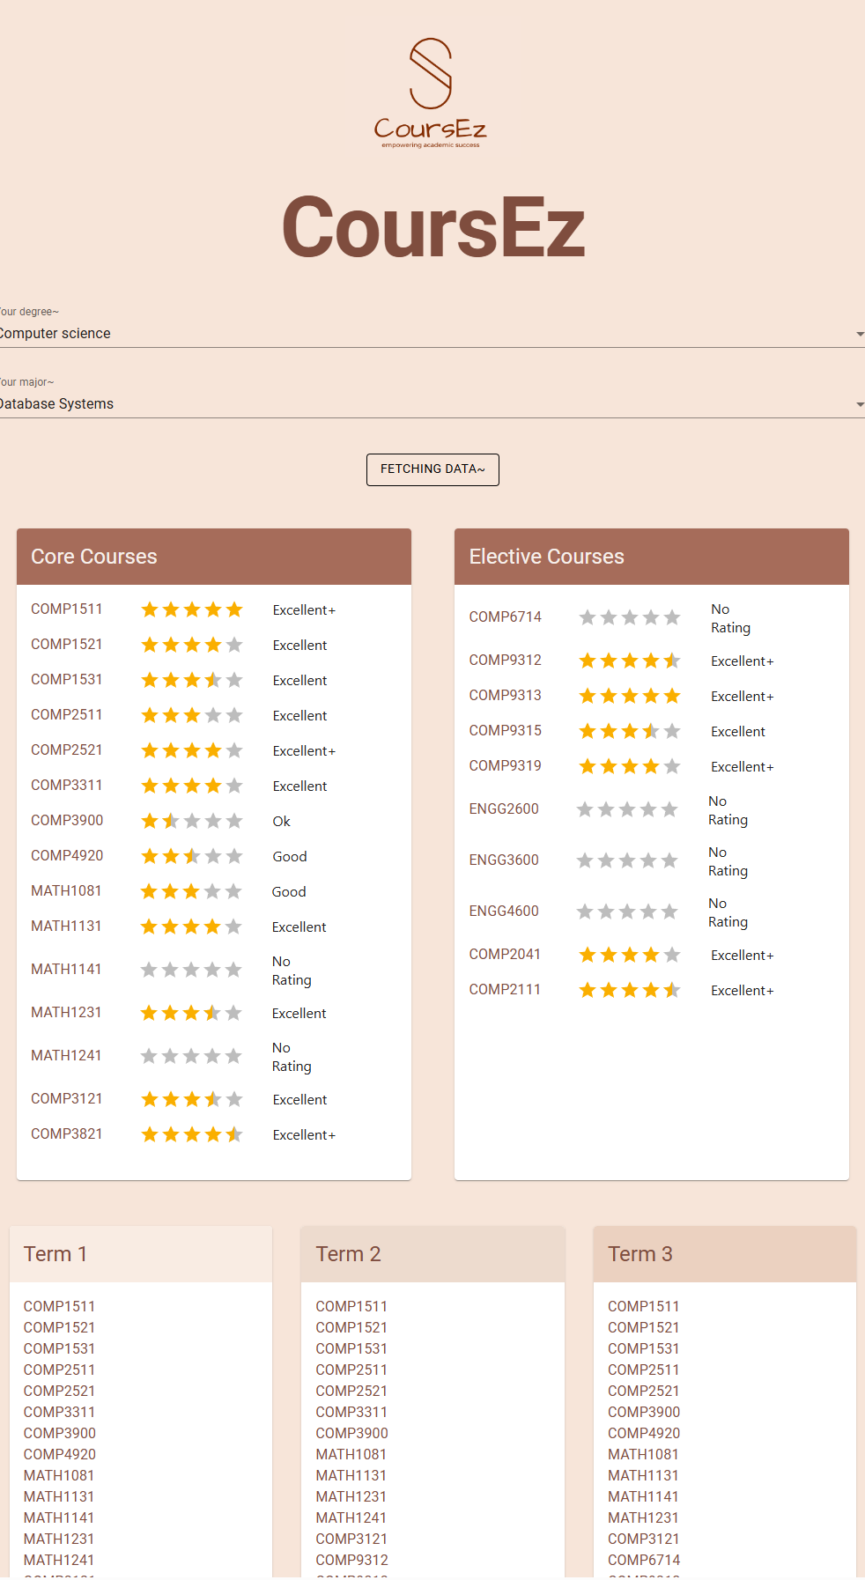
Task: Click COMP9312 in the Term 2 list
Action: (352, 1561)
